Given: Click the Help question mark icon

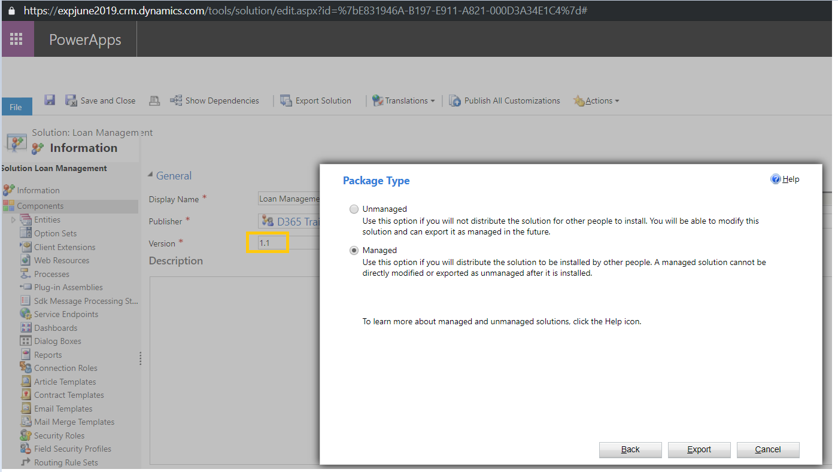Looking at the screenshot, I should [x=776, y=179].
